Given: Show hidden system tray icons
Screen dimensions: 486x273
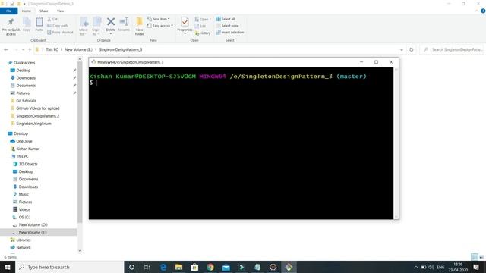Looking at the screenshot, I should [x=415, y=267].
